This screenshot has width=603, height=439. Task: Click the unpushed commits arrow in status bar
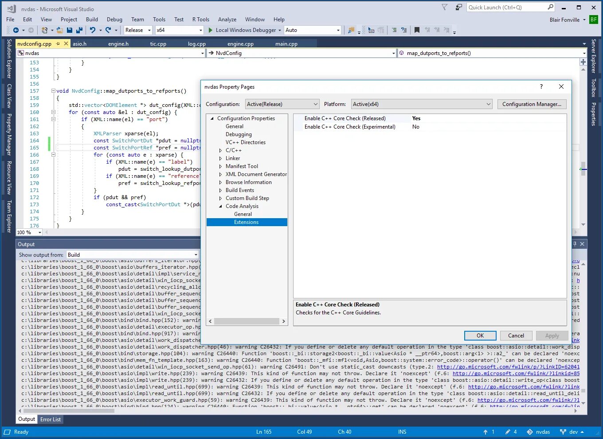tap(486, 432)
